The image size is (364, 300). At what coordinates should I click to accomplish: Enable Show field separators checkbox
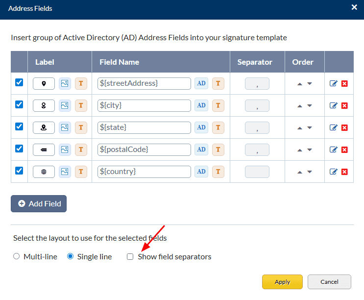tap(130, 256)
